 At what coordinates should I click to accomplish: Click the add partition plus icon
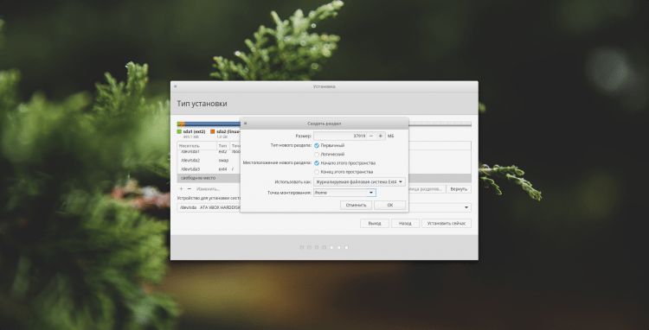tap(181, 188)
